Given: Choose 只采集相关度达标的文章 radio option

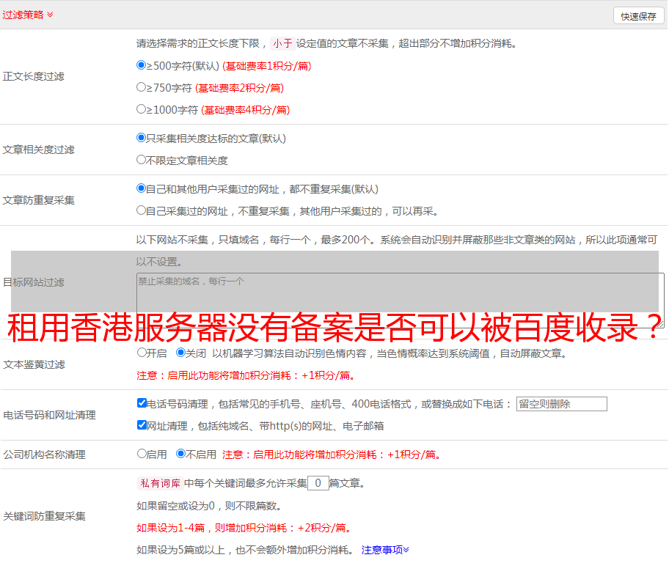Looking at the screenshot, I should click(x=141, y=137).
